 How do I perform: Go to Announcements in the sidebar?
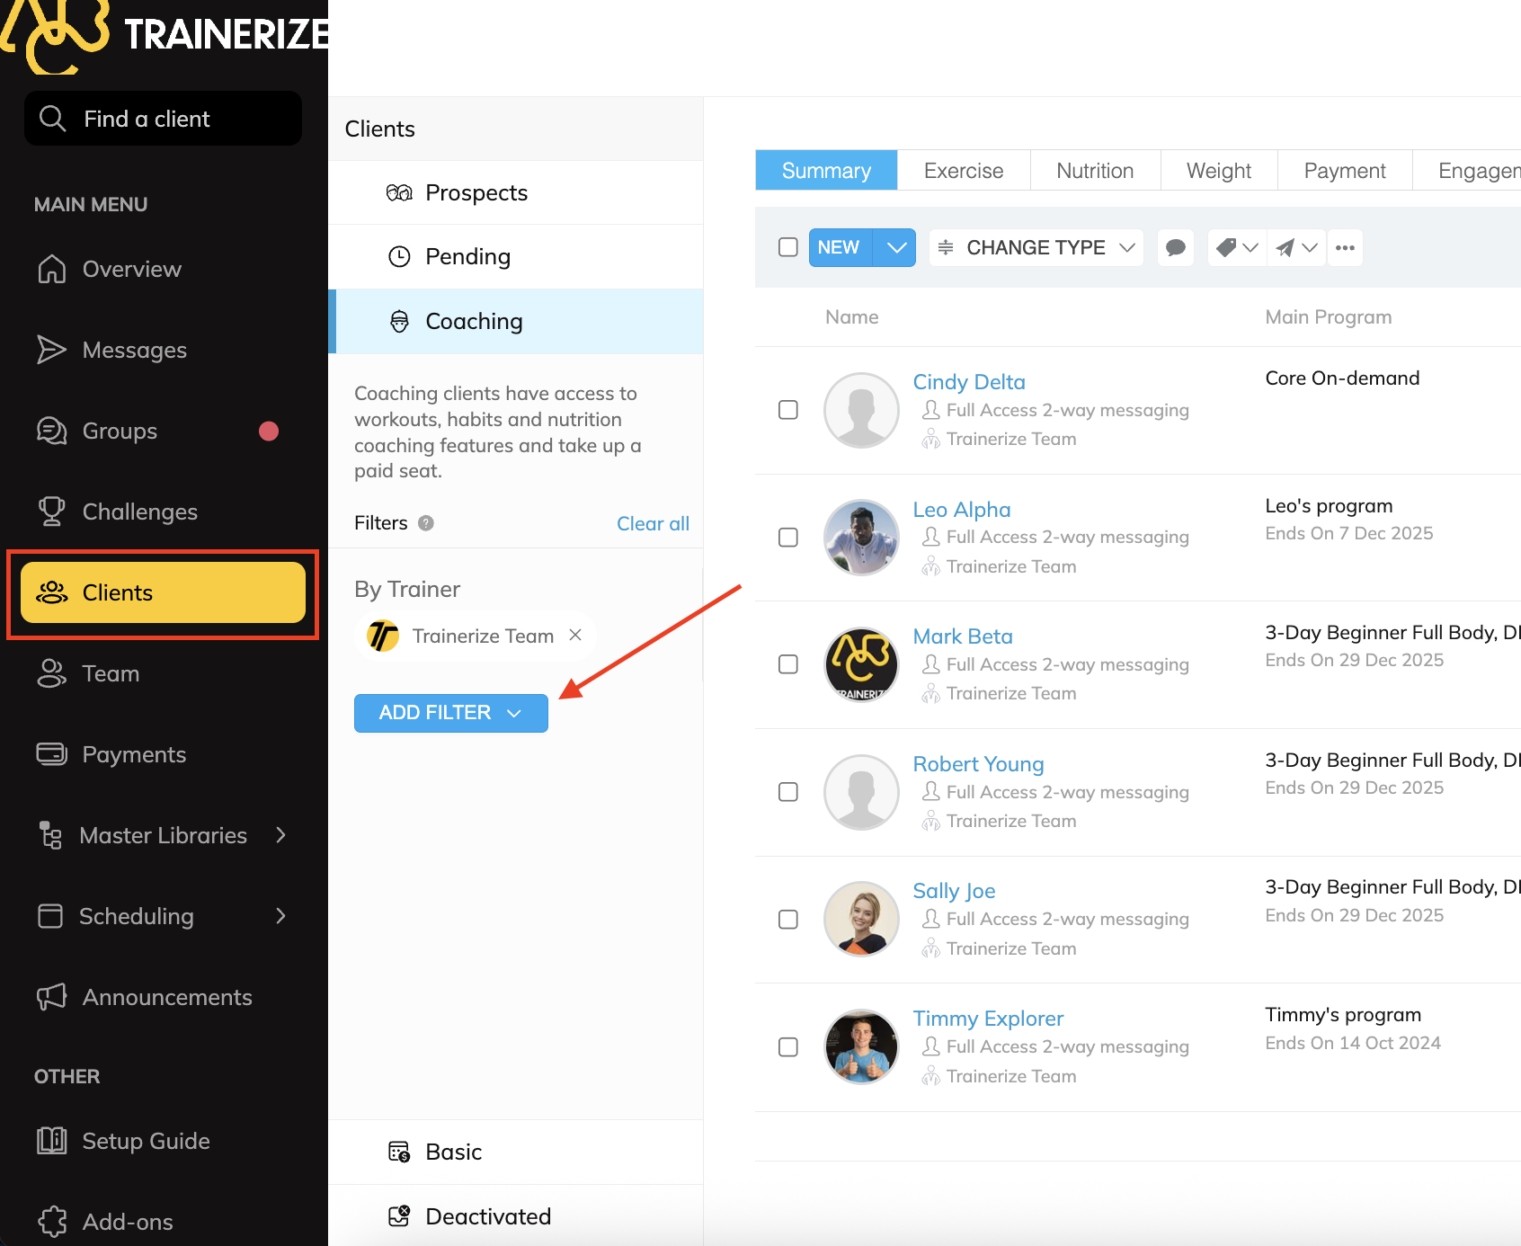click(x=166, y=997)
